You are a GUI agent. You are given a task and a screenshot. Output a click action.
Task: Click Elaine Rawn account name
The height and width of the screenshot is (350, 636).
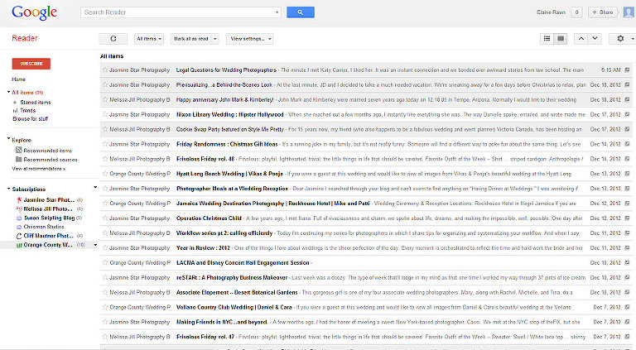click(551, 12)
